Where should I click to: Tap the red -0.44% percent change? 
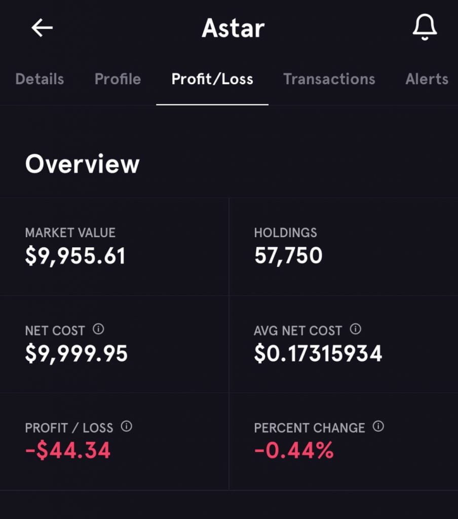pos(294,451)
